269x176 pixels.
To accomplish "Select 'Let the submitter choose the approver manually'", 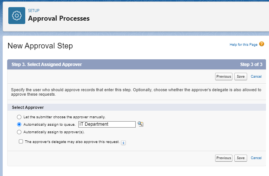I will point(19,117).
